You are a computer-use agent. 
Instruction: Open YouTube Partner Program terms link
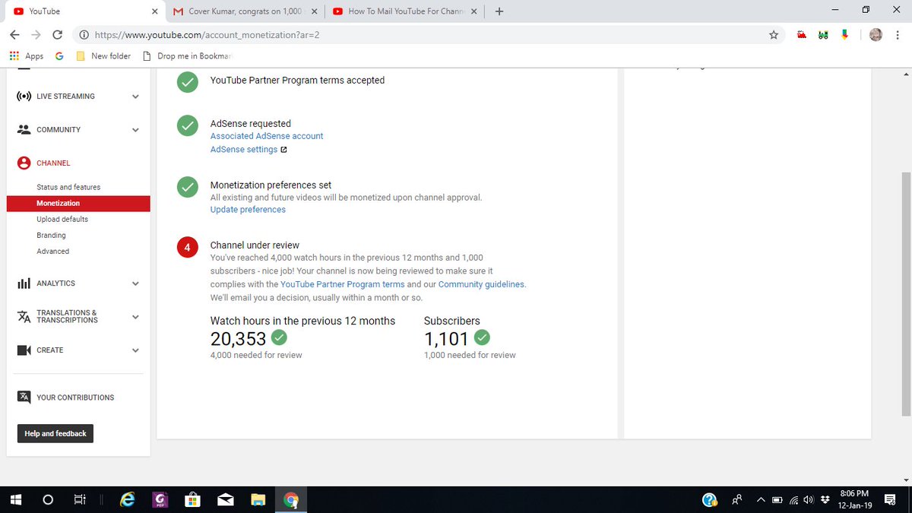(343, 284)
